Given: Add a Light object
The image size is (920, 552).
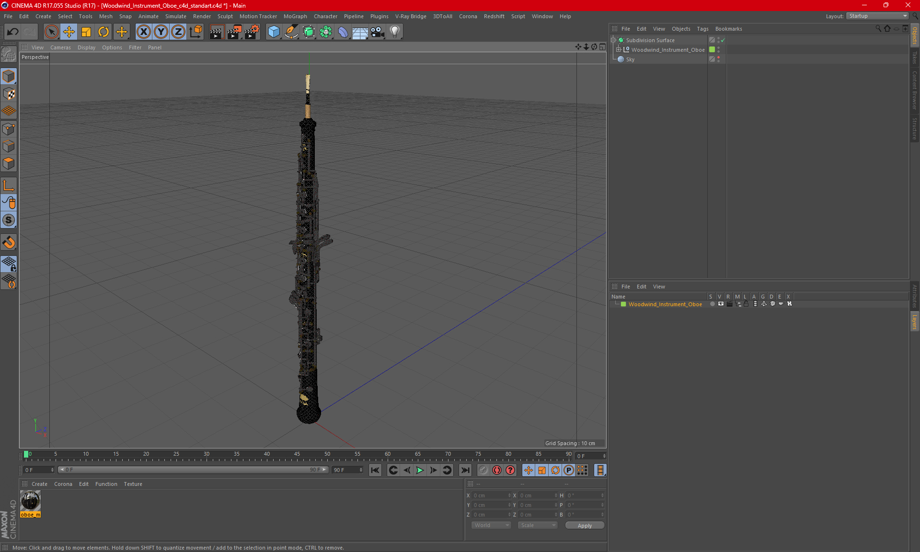Looking at the screenshot, I should point(395,32).
